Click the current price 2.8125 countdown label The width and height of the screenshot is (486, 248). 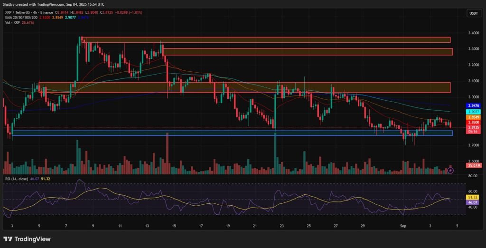pos(474,129)
